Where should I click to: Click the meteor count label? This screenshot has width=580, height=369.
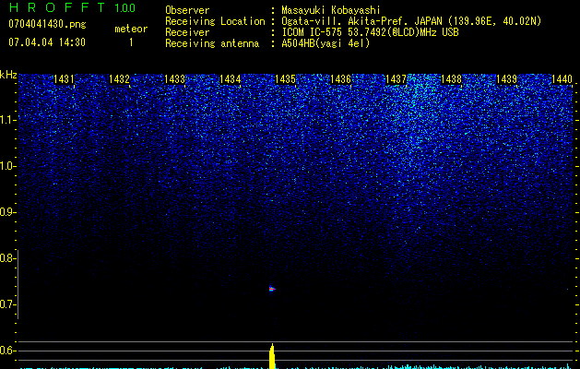[x=131, y=29]
